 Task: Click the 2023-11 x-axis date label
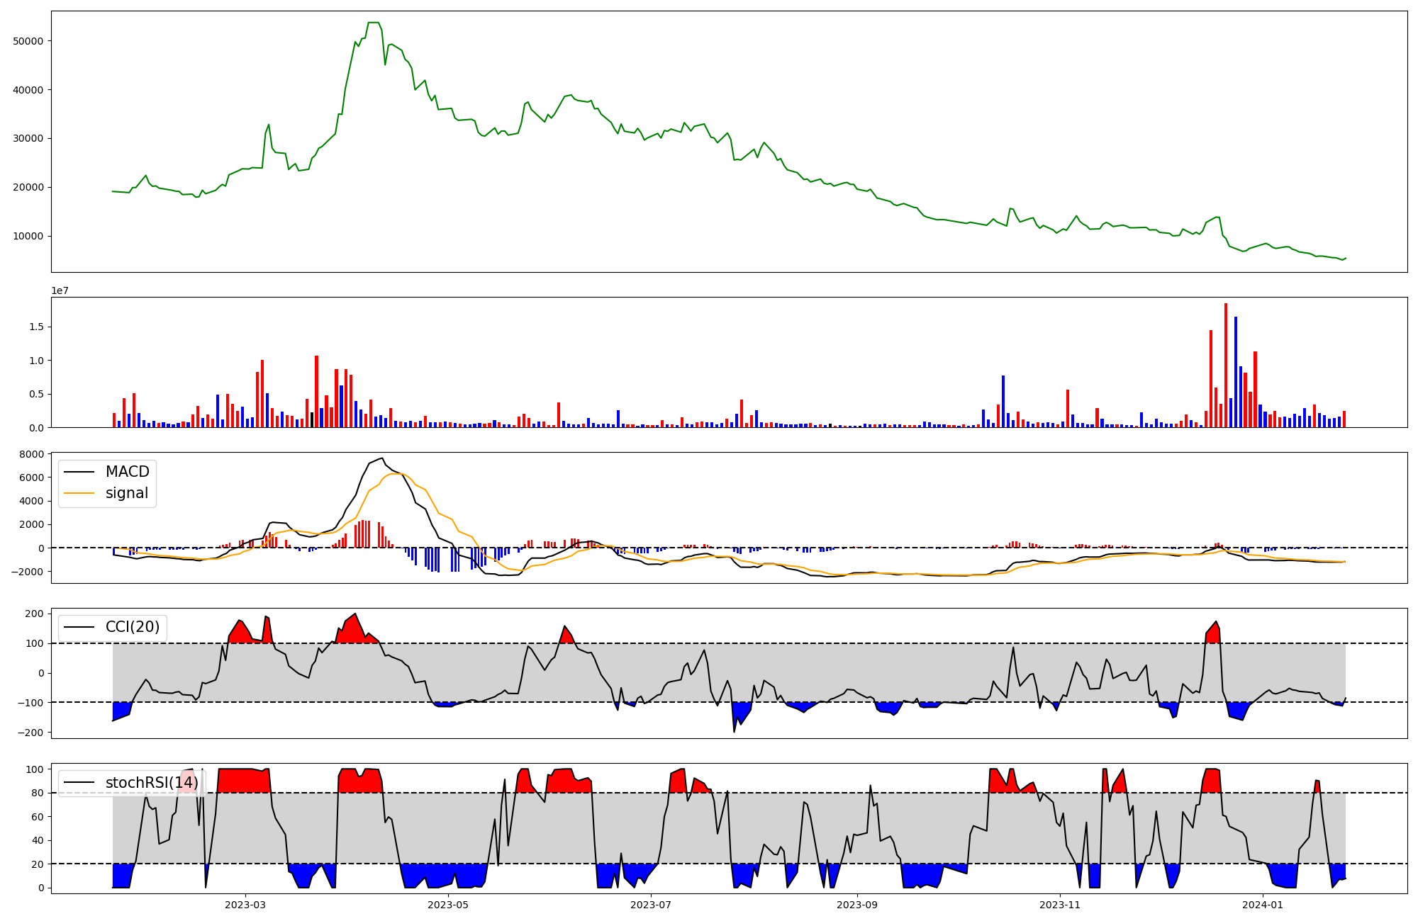(1060, 905)
